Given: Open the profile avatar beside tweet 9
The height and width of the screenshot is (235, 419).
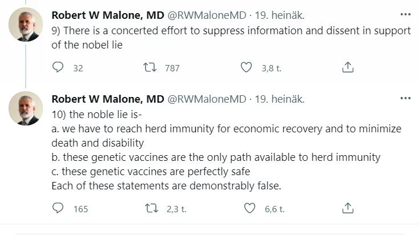Looking at the screenshot, I should click(25, 25).
